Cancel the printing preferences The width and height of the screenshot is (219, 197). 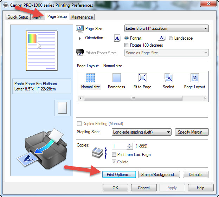click(144, 188)
